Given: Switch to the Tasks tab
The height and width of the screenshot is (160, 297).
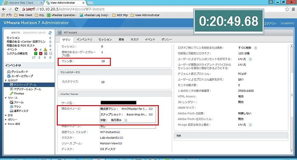Looking at the screenshot, I should tap(134, 40).
